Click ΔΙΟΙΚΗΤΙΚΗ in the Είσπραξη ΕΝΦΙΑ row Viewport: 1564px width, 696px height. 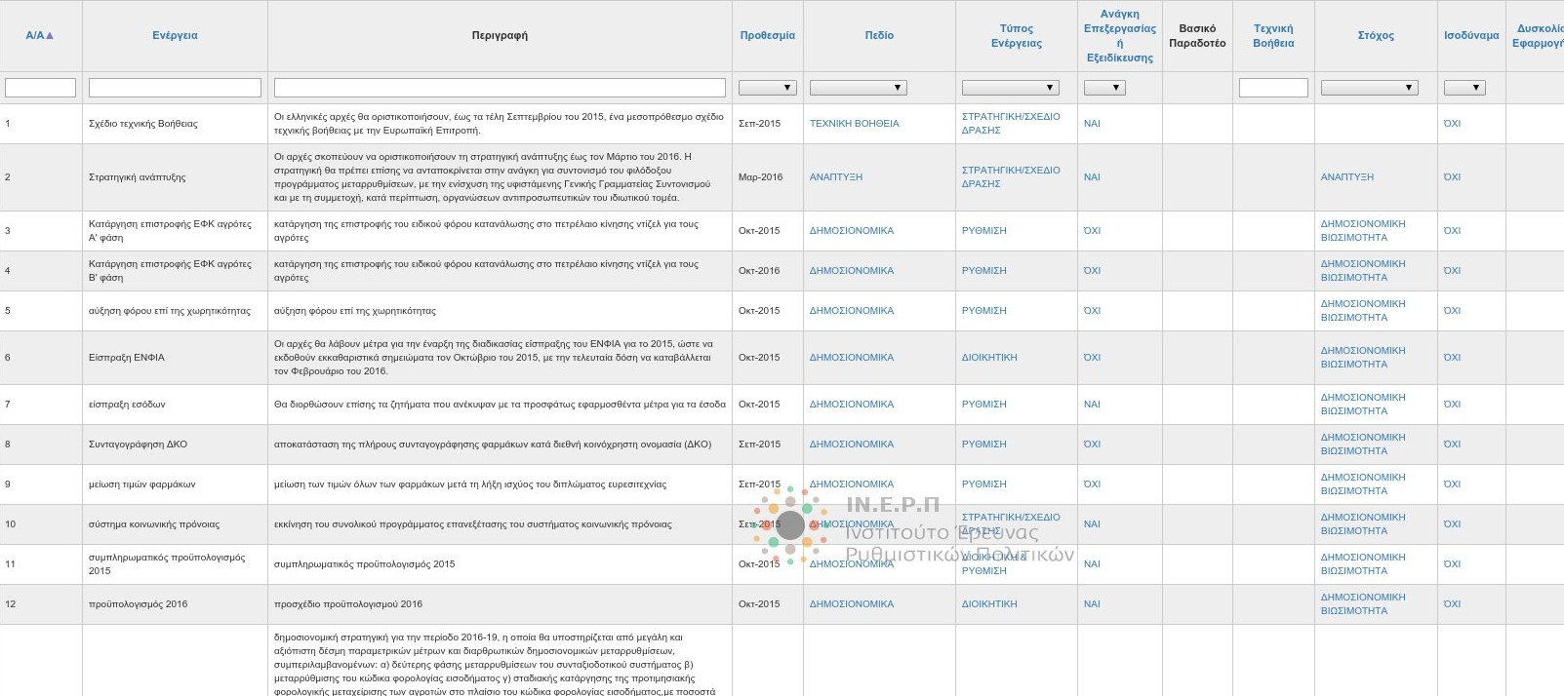[989, 358]
